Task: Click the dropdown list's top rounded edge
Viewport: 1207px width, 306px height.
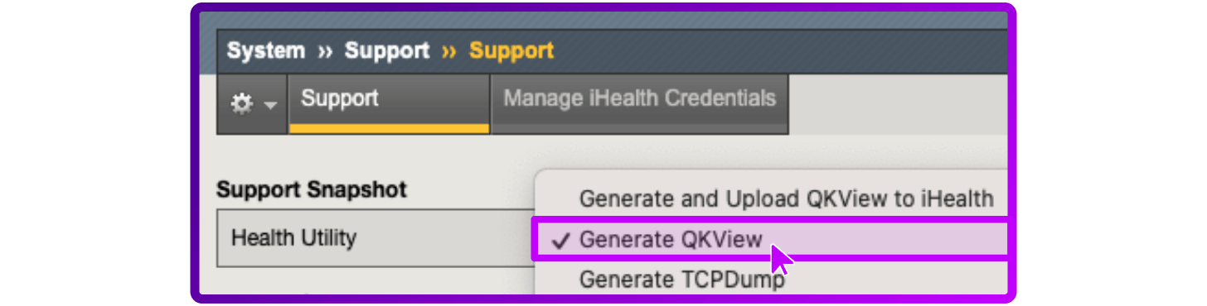Action: pos(771,172)
